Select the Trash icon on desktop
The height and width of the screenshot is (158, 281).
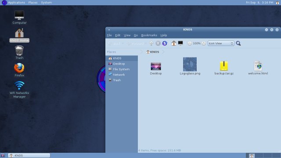pyautogui.click(x=19, y=52)
